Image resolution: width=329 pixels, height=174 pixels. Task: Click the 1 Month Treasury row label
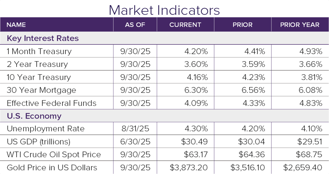coord(39,51)
